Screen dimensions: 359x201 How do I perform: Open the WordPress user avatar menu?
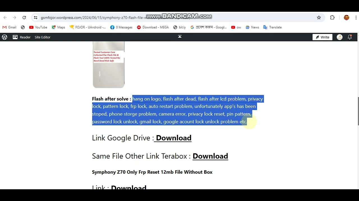[x=340, y=37]
